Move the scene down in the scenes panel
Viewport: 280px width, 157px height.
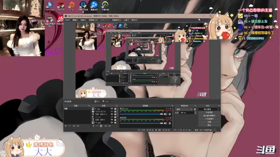click(78, 126)
